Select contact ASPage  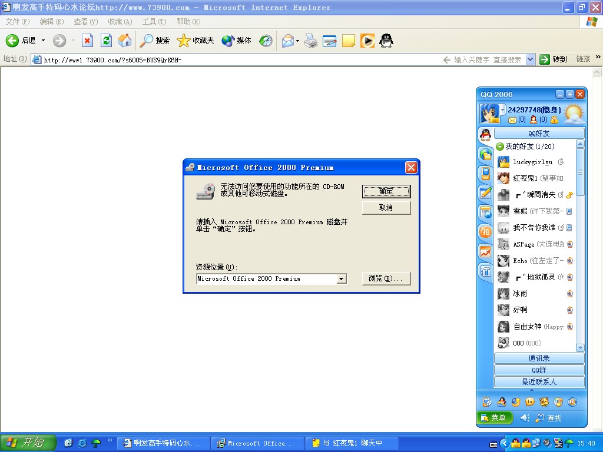[535, 244]
